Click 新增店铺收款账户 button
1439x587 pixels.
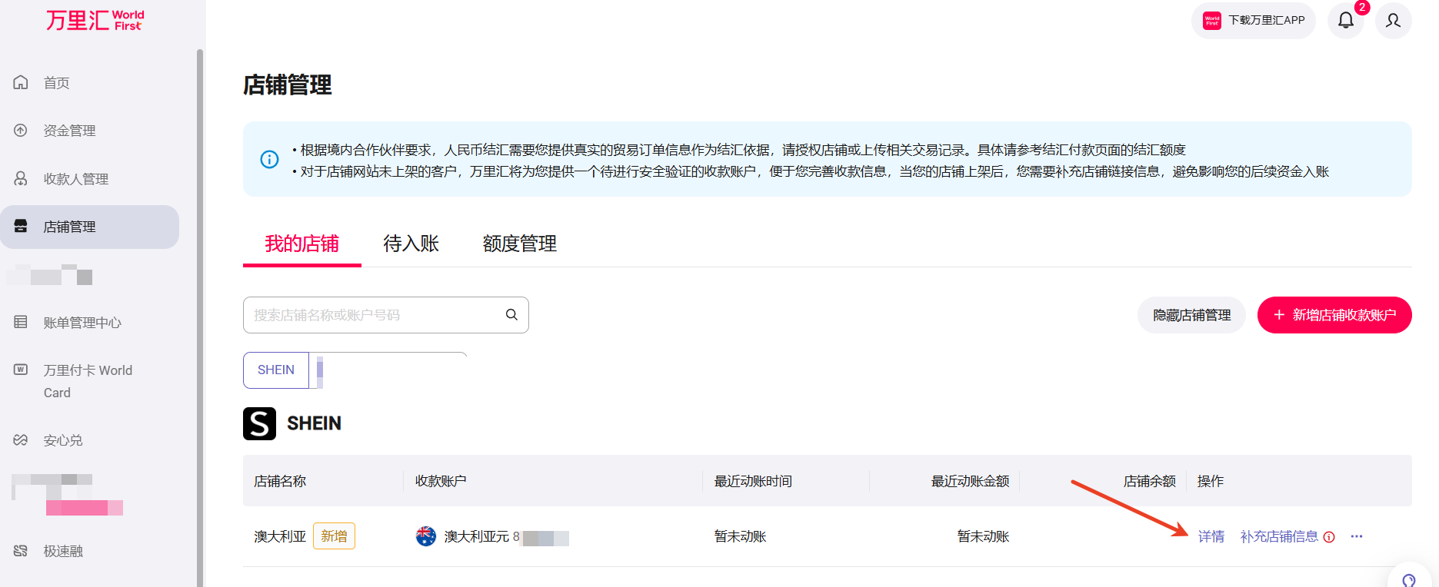[1334, 315]
